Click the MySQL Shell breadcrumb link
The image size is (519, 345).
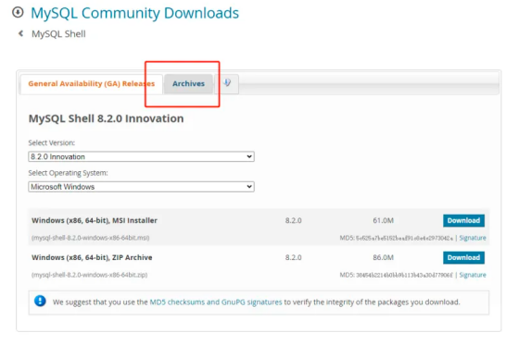coord(58,33)
